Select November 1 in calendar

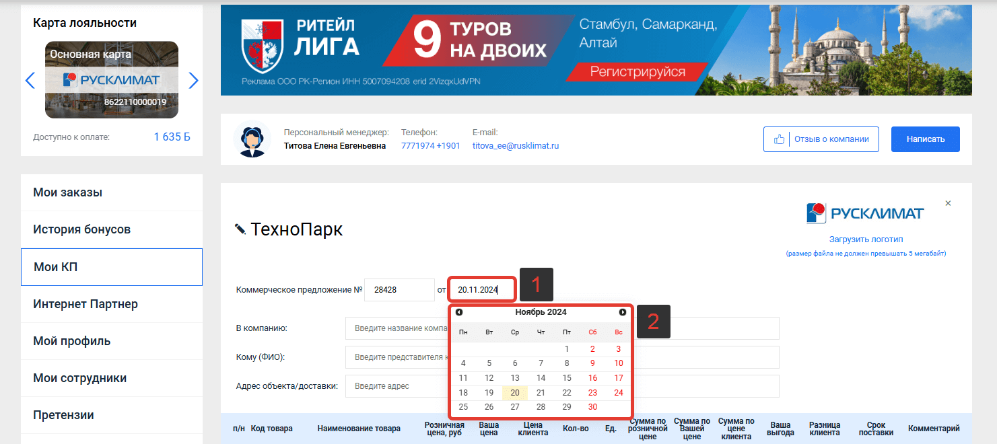(x=567, y=349)
